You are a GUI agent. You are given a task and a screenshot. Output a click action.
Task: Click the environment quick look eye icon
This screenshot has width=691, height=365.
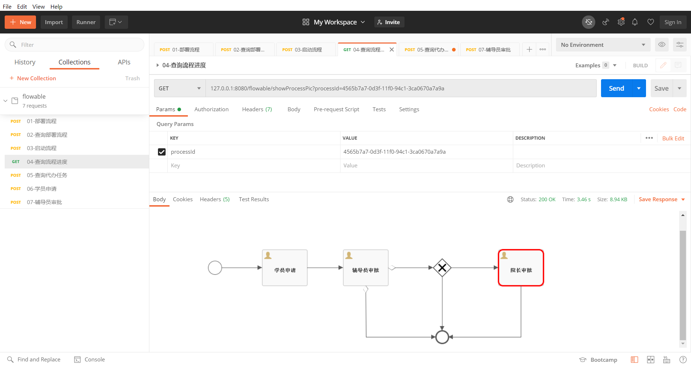[661, 45]
